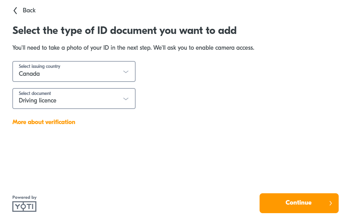
Task: Click the Powered by label
Action: coord(24,197)
